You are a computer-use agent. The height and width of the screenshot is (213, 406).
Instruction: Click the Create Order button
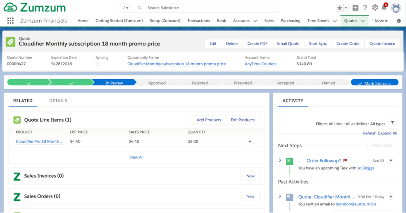click(x=348, y=44)
